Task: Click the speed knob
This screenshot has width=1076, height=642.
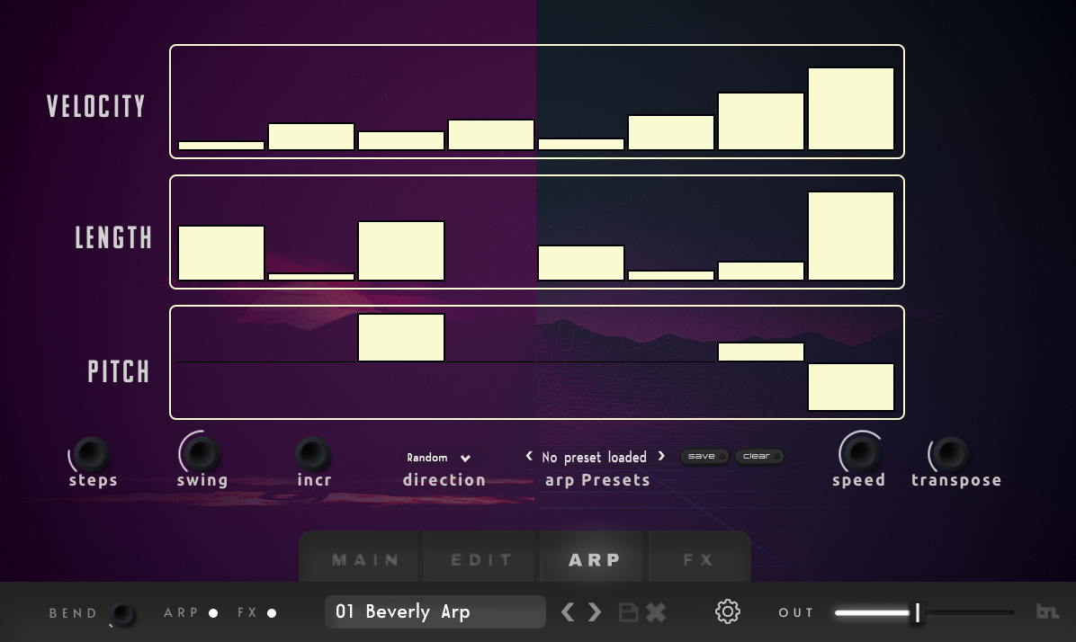Action: coord(860,453)
